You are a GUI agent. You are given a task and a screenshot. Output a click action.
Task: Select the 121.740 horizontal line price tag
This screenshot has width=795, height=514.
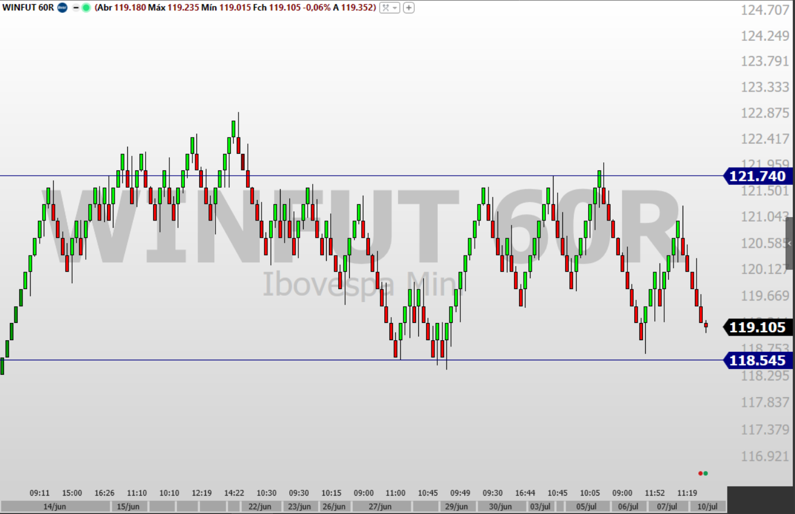click(x=758, y=176)
